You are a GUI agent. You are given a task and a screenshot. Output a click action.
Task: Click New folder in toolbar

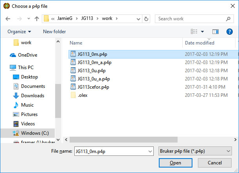54,32
